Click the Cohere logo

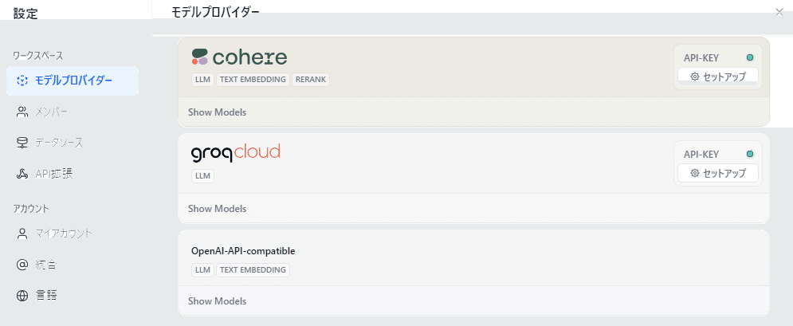click(x=239, y=57)
